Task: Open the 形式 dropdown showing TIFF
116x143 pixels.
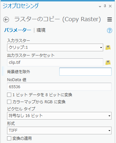Action: click(x=59, y=130)
